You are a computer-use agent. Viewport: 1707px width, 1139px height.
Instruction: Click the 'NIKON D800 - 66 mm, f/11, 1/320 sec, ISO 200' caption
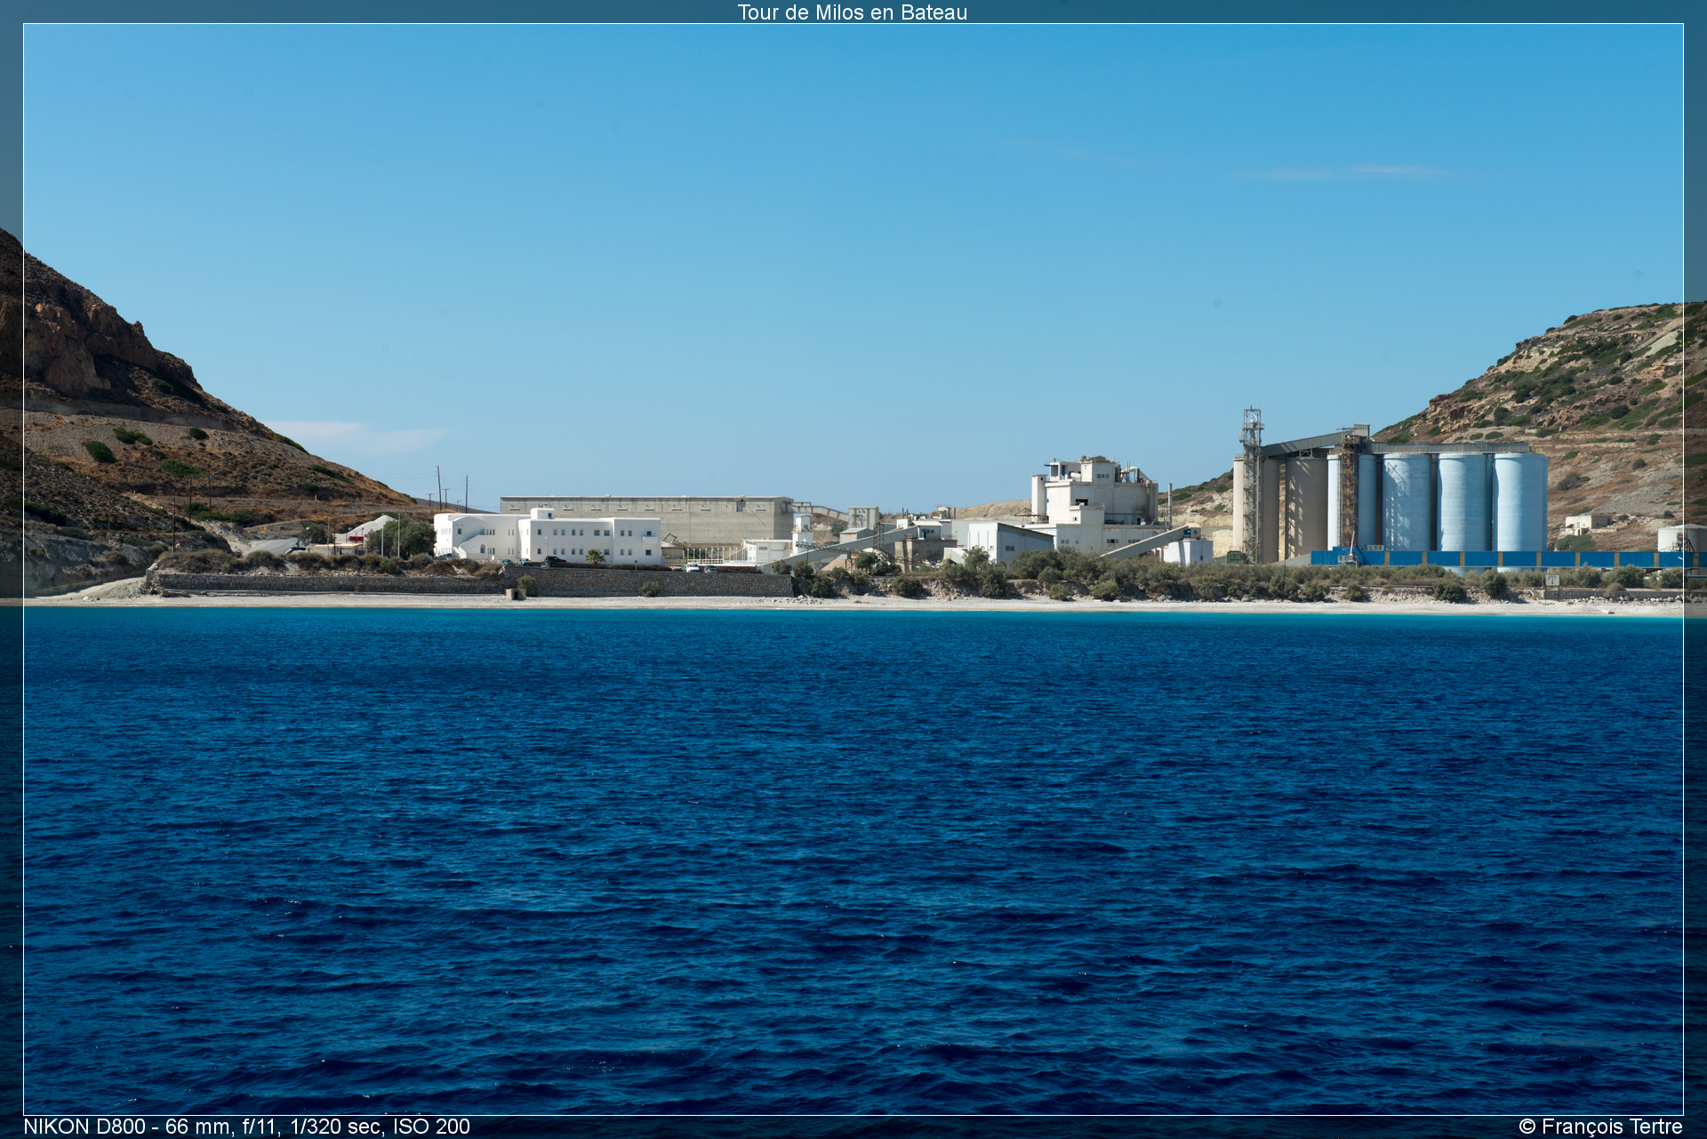tap(246, 1127)
